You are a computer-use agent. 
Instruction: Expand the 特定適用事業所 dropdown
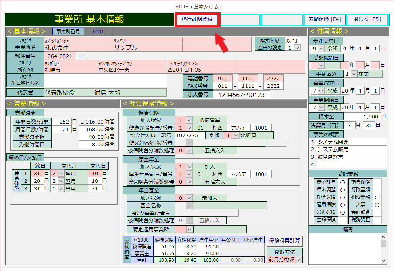coord(189,229)
